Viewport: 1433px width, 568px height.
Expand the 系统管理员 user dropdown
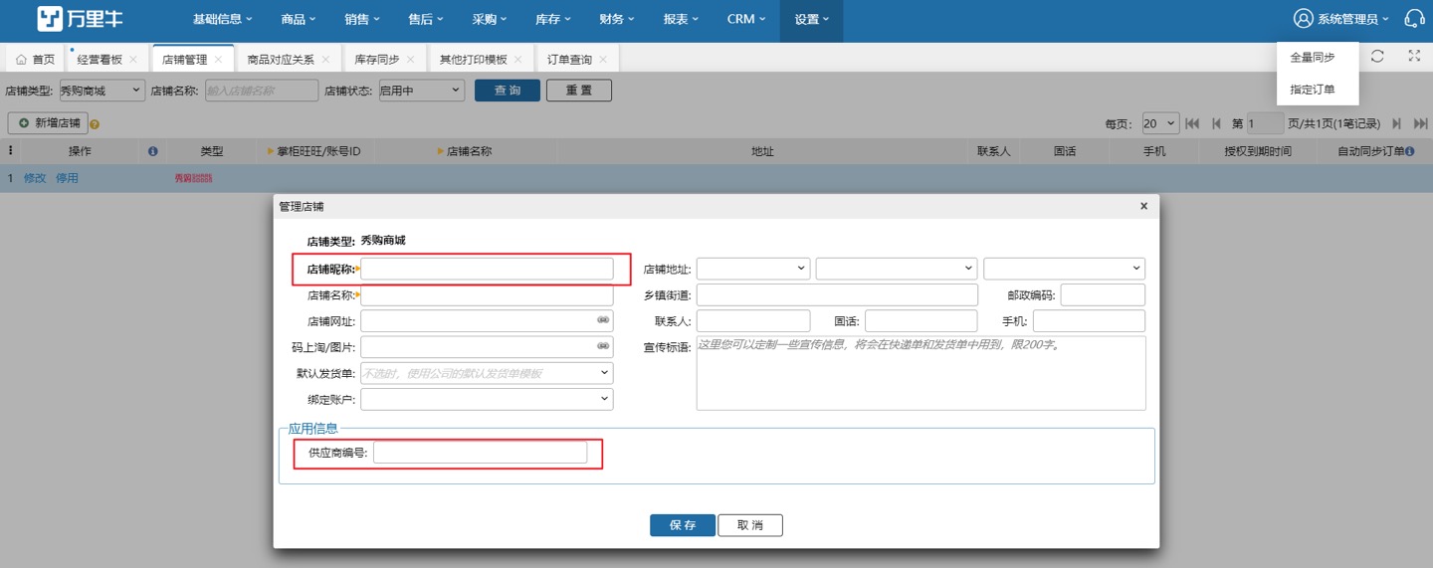pos(1353,19)
